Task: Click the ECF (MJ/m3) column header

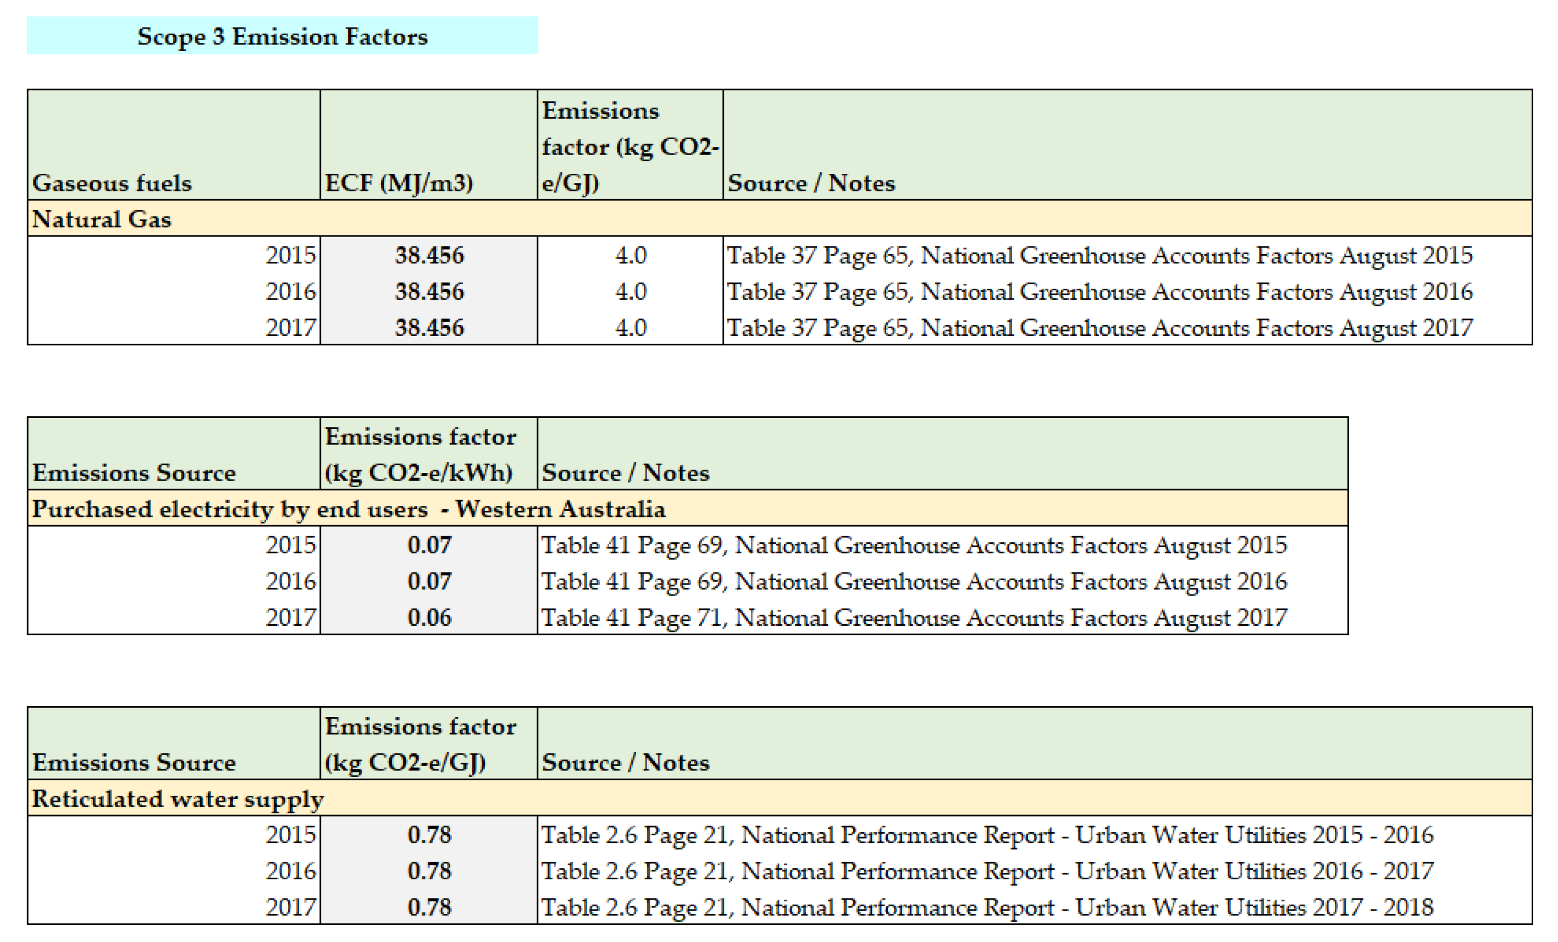Action: [399, 183]
